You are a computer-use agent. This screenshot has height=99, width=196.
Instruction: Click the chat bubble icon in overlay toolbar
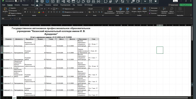(106, 1)
